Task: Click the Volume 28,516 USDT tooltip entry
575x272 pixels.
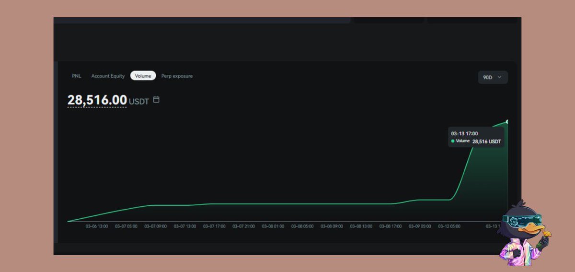Action: [476, 142]
